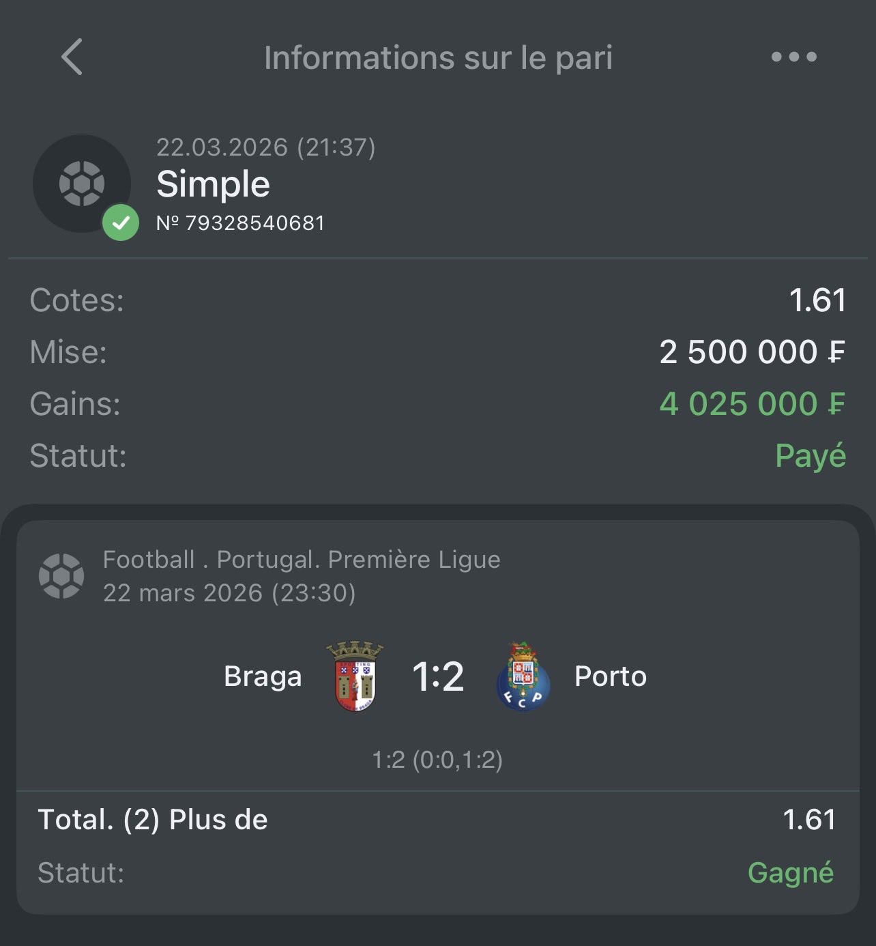Tap the green checkmark won badge
Image resolution: width=876 pixels, height=946 pixels.
point(121,223)
